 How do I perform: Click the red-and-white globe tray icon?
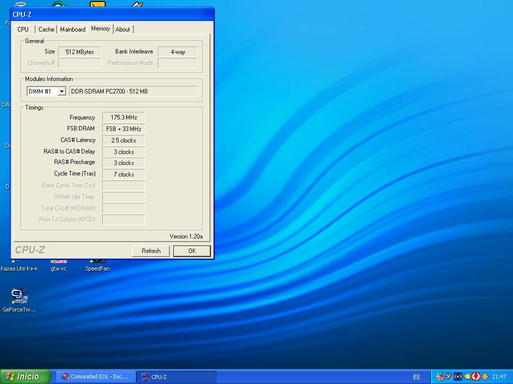tap(475, 376)
